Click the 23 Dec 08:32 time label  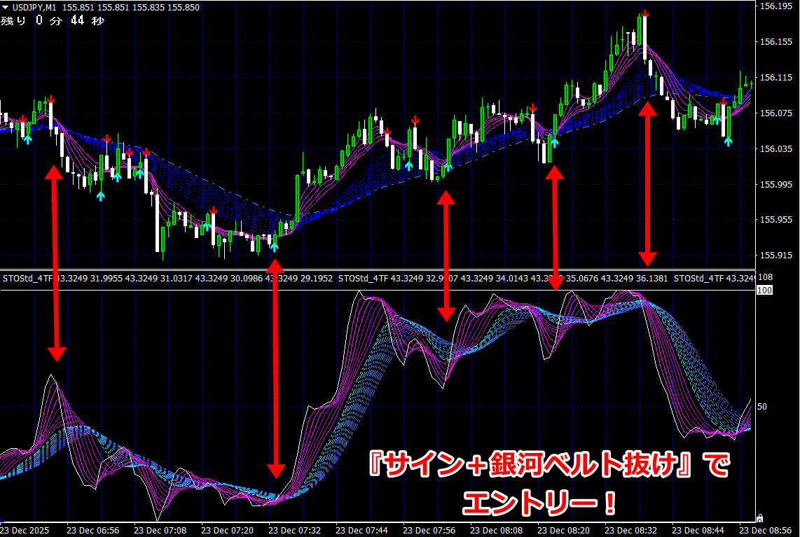point(630,531)
